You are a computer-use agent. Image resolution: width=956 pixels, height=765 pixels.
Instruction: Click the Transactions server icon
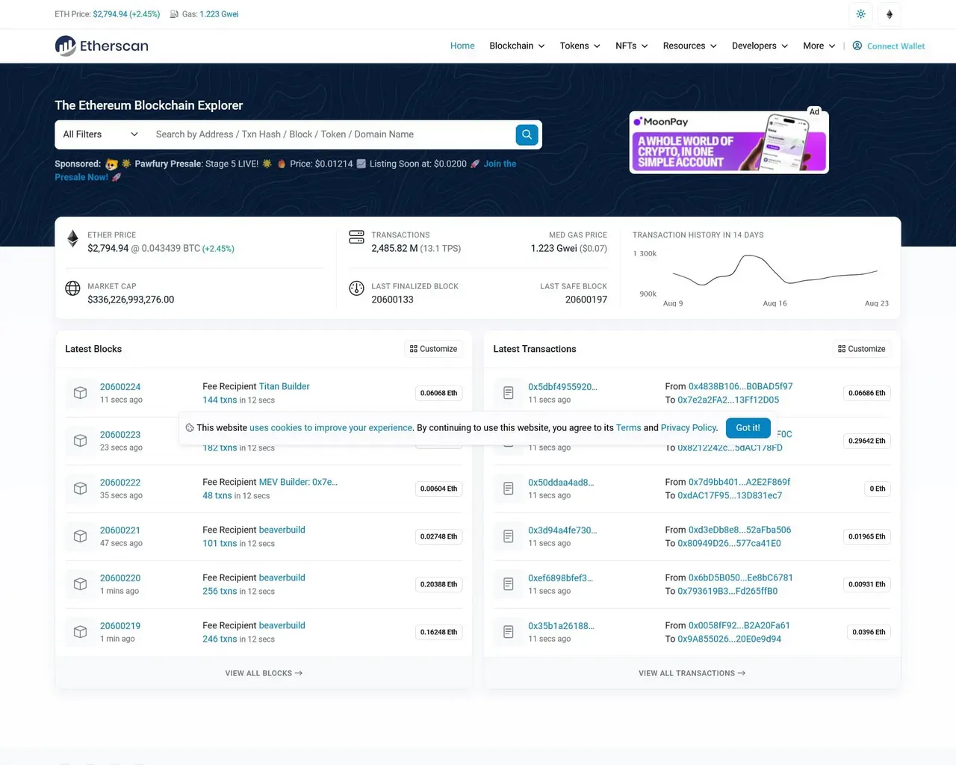point(356,238)
